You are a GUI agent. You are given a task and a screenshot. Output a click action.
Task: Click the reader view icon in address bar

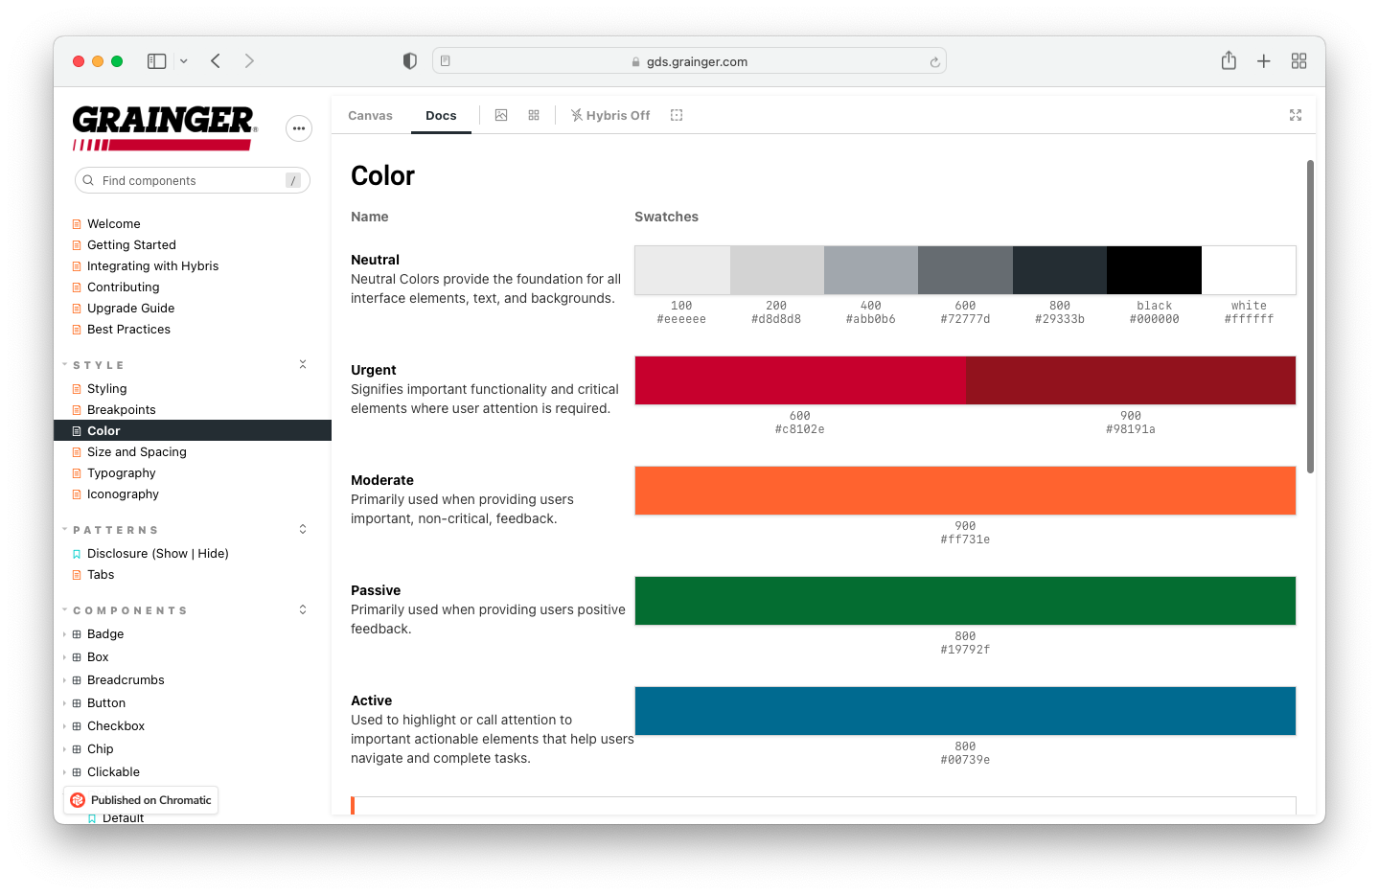click(x=446, y=61)
